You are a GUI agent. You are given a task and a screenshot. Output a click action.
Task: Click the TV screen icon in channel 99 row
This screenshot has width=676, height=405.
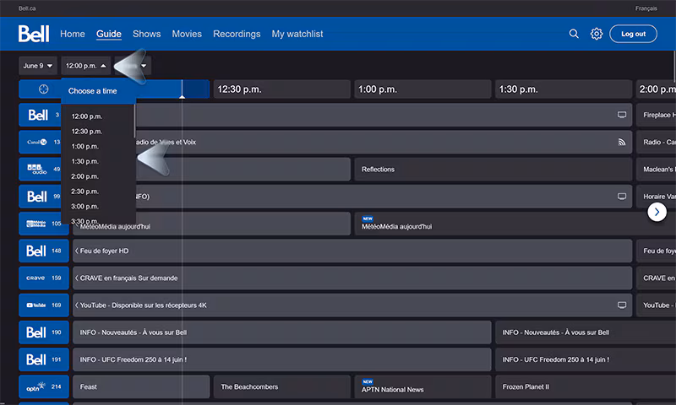(622, 197)
